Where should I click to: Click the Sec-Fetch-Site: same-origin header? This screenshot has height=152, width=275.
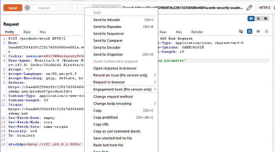[38, 127]
